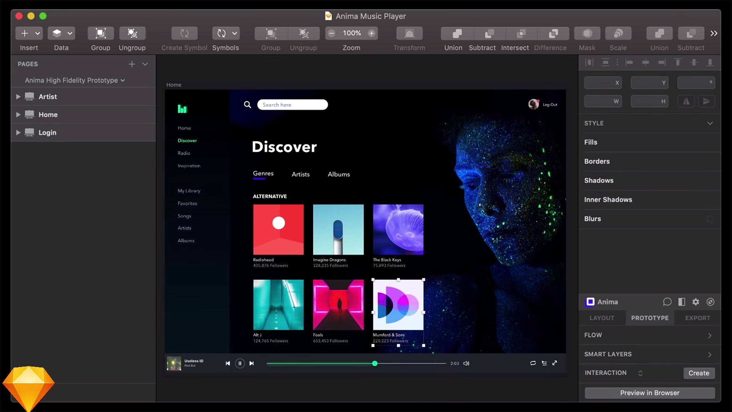Image resolution: width=732 pixels, height=412 pixels.
Task: Switch to the EXPORT tab
Action: pos(698,318)
